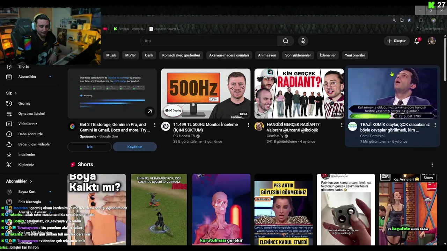This screenshot has height=251, width=447.
Task: Open the TRAJİ KOMİK olaylar thumbnail
Action: 393,93
